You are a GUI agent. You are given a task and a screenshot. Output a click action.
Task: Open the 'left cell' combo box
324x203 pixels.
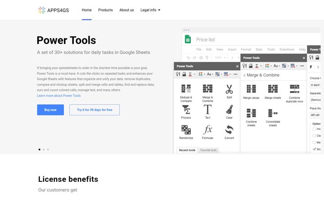coord(315,115)
